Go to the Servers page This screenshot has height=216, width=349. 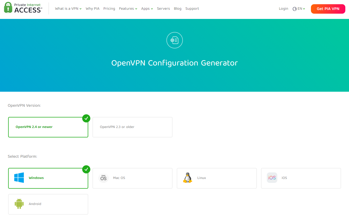pos(163,9)
